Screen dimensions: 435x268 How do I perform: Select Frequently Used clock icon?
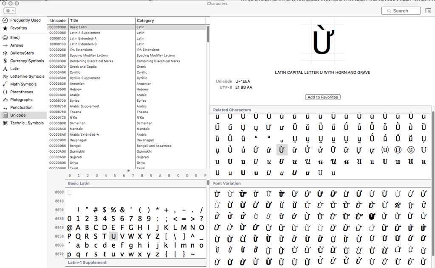pyautogui.click(x=5, y=20)
